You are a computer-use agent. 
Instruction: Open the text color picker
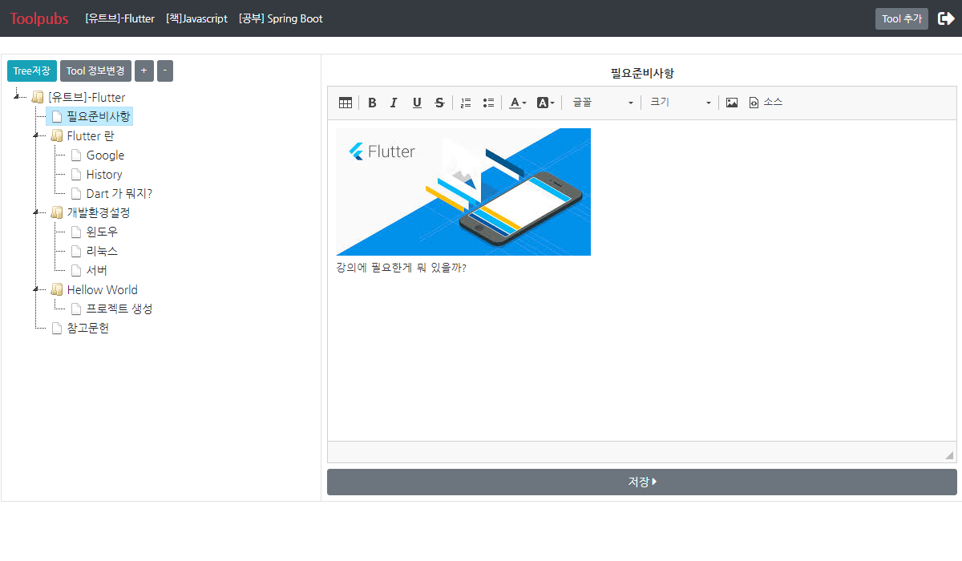[518, 103]
